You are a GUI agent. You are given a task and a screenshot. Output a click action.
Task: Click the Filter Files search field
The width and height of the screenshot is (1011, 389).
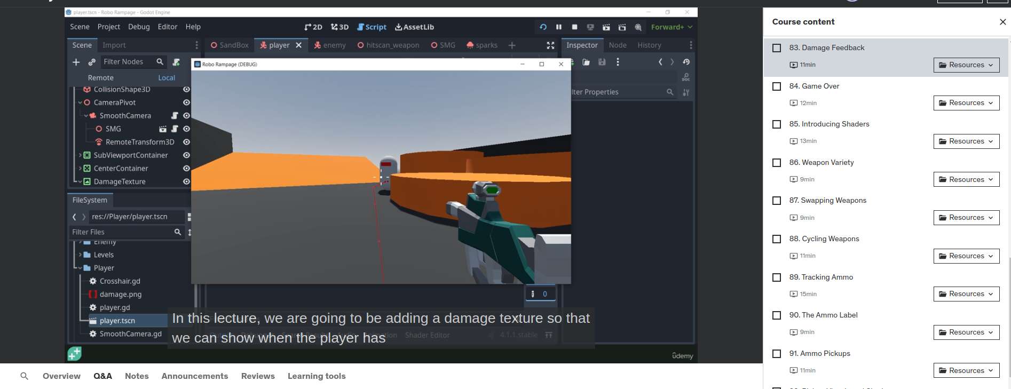click(127, 232)
